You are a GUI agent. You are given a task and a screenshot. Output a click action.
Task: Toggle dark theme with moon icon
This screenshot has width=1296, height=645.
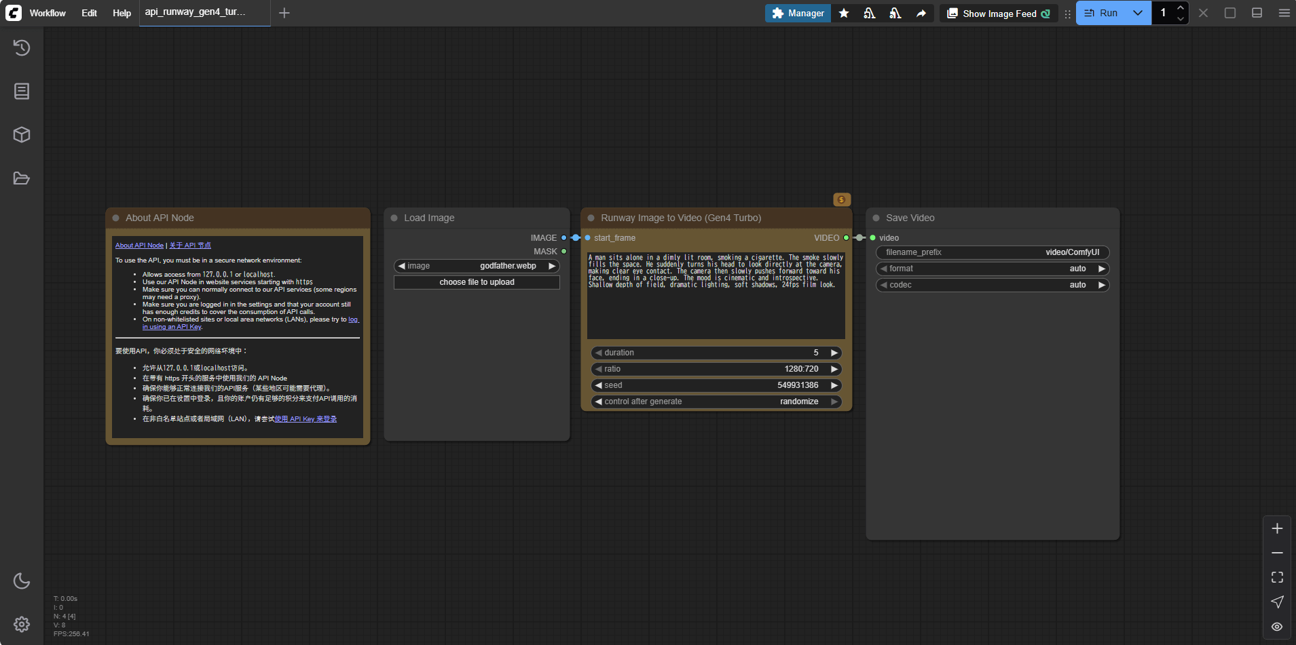click(22, 581)
